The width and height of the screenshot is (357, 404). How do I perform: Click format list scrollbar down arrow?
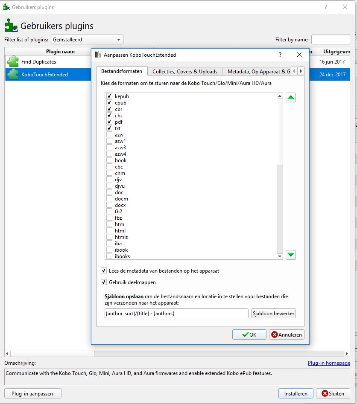tap(280, 256)
